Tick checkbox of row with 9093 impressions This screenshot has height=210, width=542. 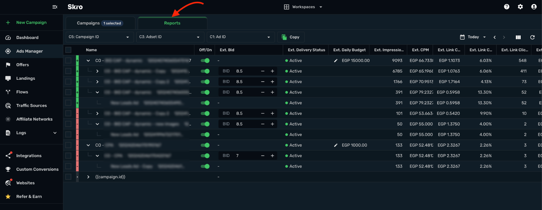[68, 61]
